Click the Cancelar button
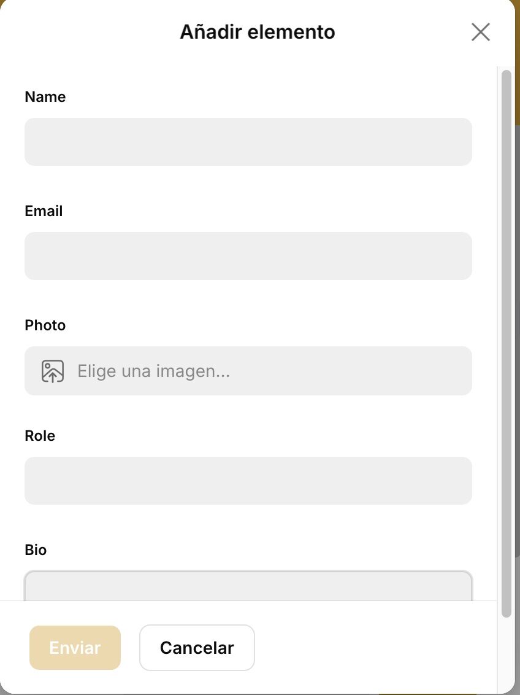 coord(197,648)
